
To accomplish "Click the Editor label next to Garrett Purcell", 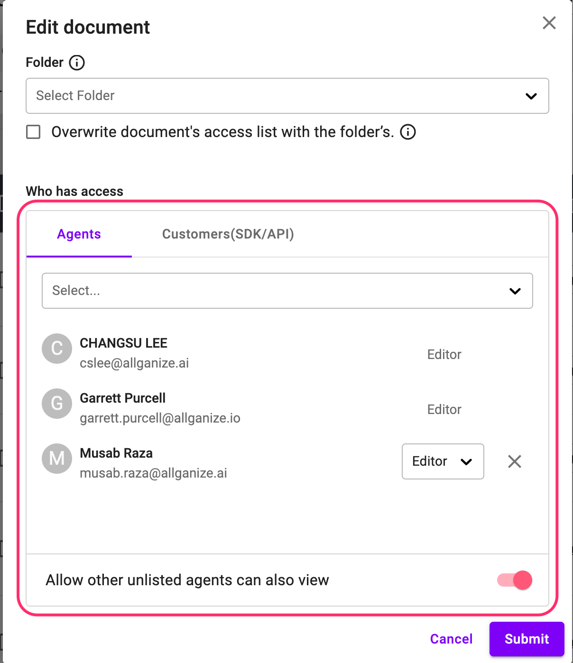I will pyautogui.click(x=444, y=409).
